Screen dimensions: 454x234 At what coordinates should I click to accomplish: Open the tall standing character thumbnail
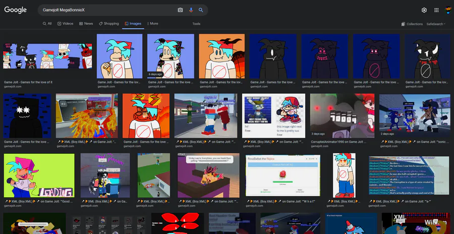344,175
